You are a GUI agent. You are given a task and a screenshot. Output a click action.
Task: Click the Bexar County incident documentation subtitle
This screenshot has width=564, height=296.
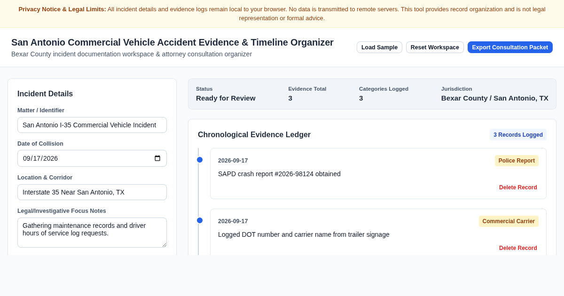(x=132, y=54)
